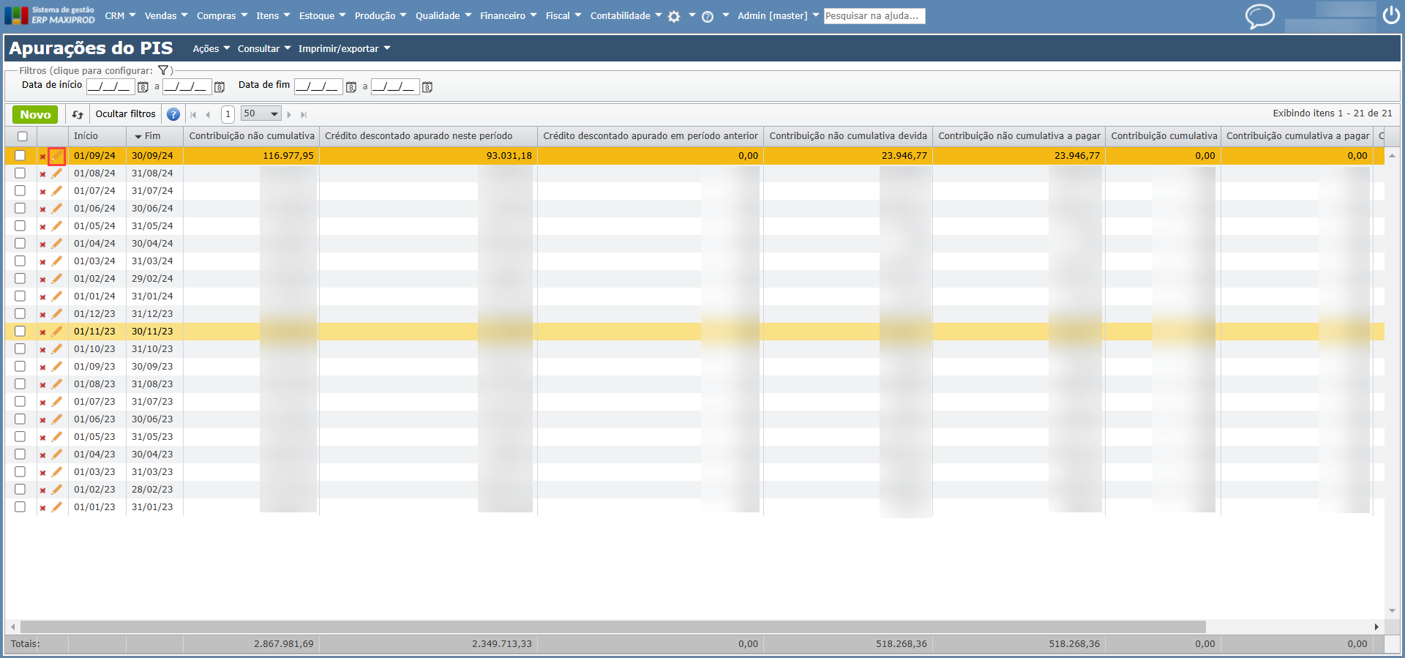The width and height of the screenshot is (1405, 658).
Task: Check the 01/07/24 row checkbox
Action: (x=20, y=191)
